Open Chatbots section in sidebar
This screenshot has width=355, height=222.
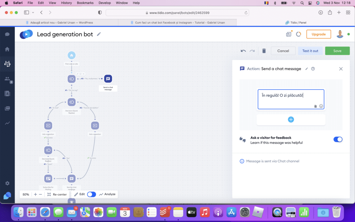click(x=7, y=64)
